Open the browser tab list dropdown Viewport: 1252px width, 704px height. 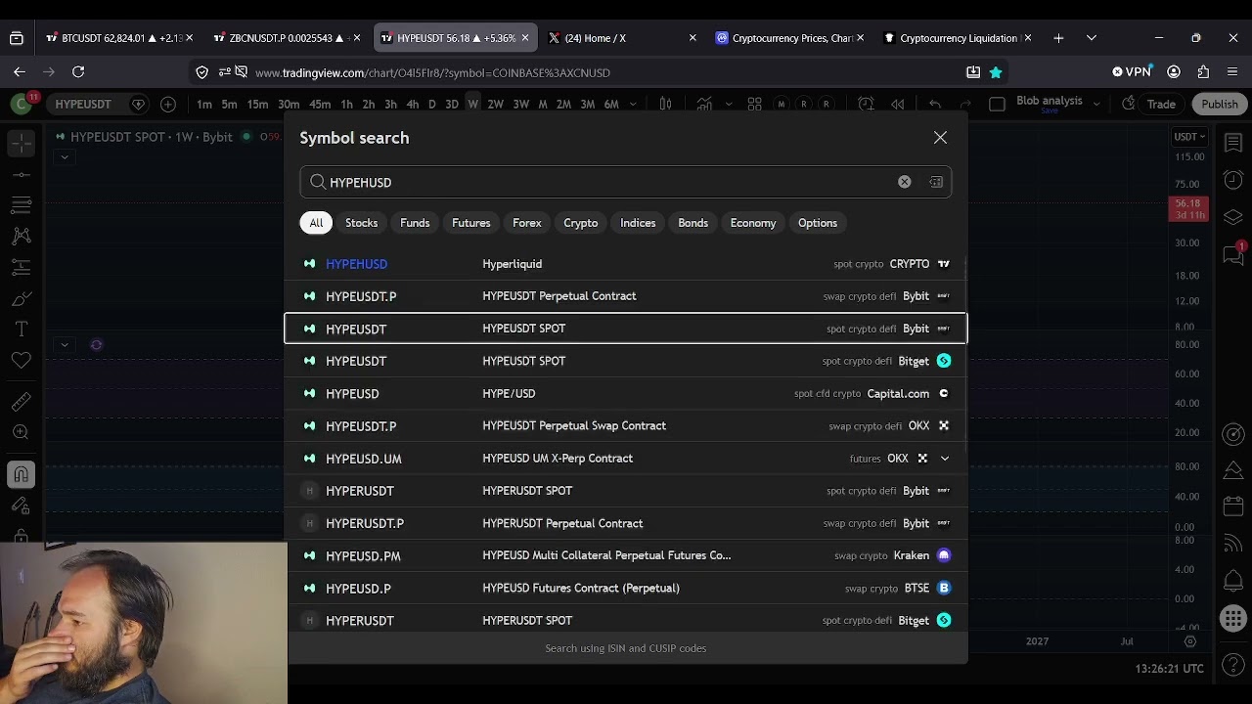(x=1092, y=38)
